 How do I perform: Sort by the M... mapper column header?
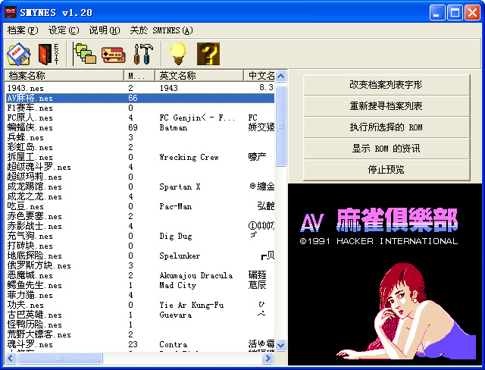tap(139, 76)
